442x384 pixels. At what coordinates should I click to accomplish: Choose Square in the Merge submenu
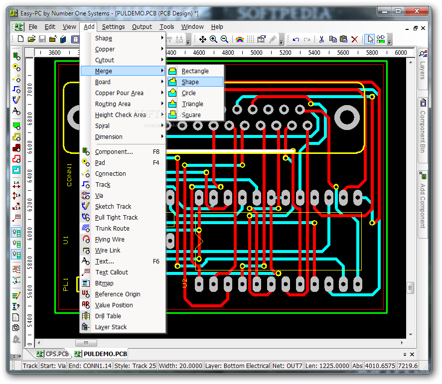point(195,115)
